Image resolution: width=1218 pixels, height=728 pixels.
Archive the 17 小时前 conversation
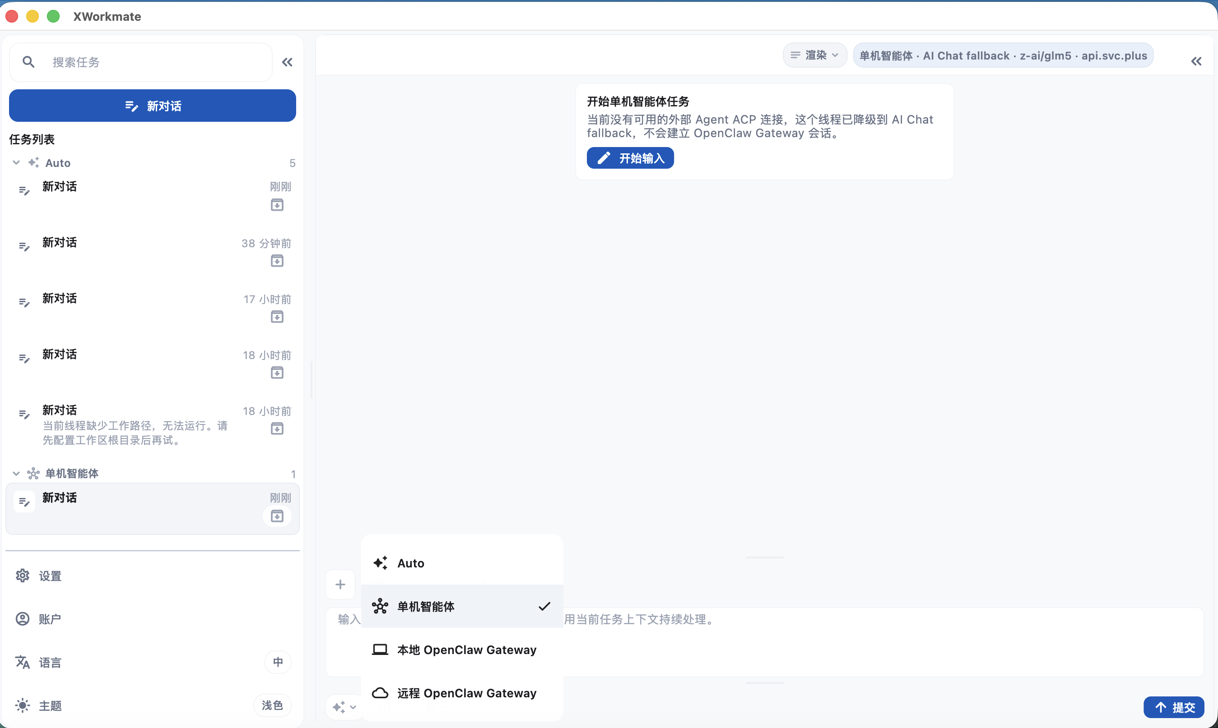(x=277, y=317)
